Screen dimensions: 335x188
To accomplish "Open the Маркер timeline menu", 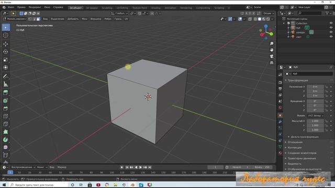I will click(x=62, y=167).
